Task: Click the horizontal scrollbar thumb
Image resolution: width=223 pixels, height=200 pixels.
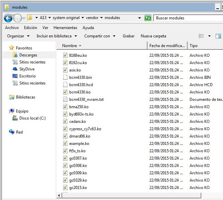Action: tap(131, 195)
